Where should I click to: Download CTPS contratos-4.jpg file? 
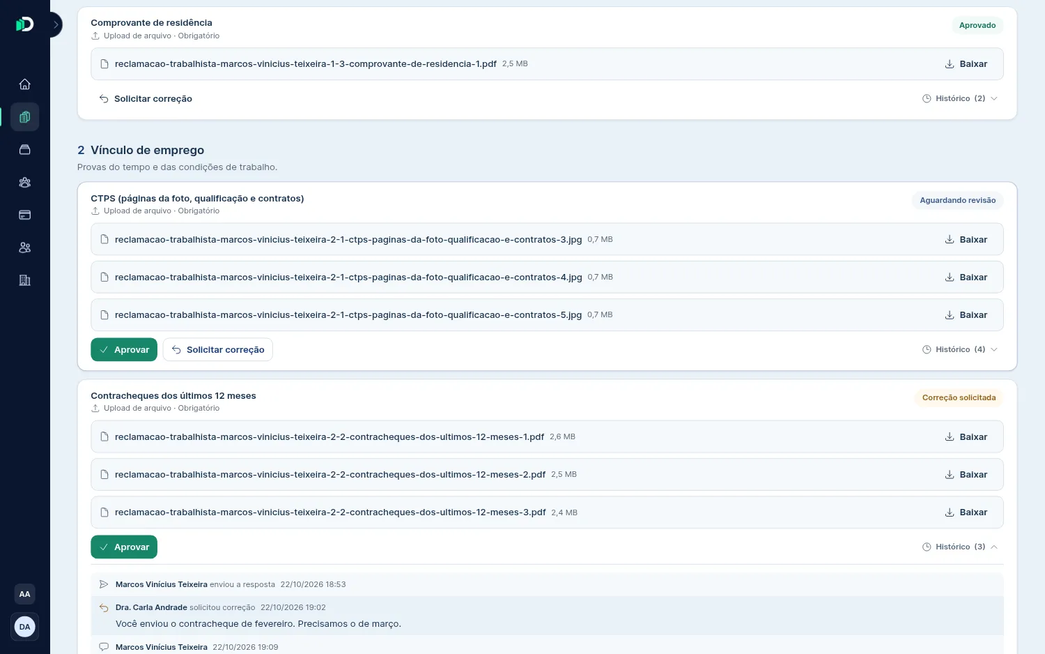966,277
